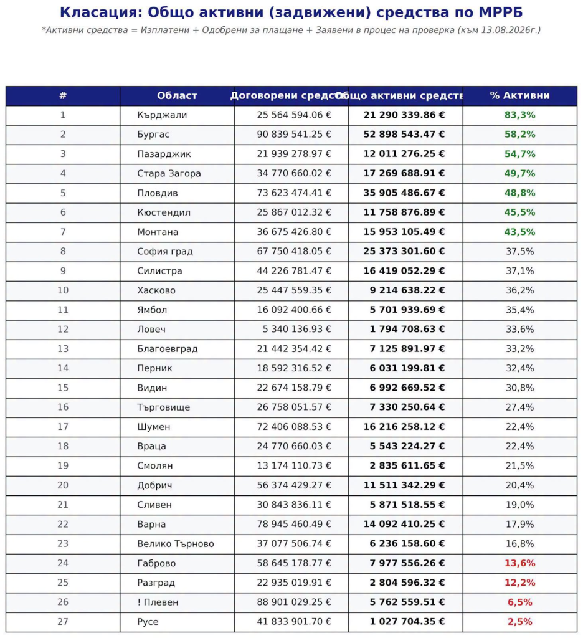Click Пловдив's amount 73 623 474.41 €
Viewport: 583px width, 638px height.
[294, 193]
